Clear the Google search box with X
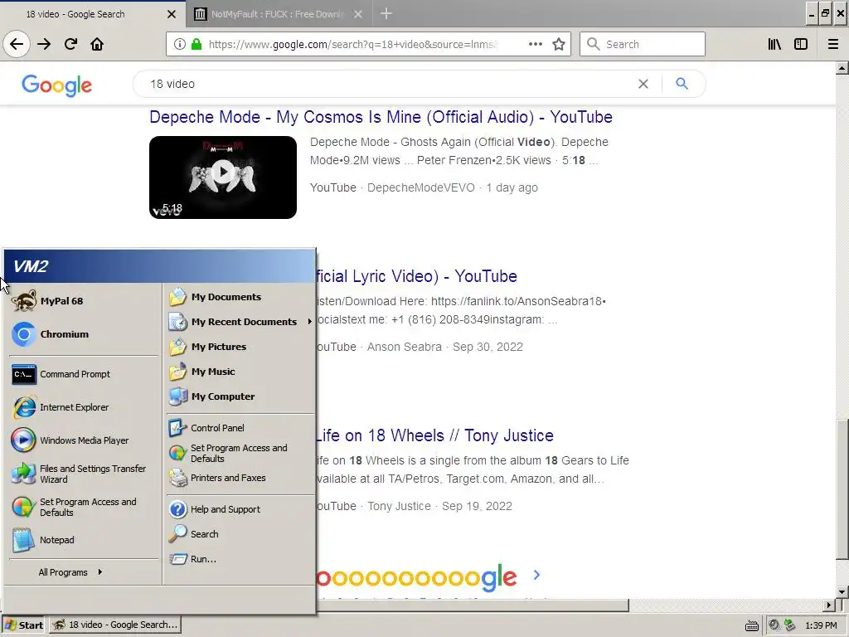849x637 pixels. coord(643,84)
